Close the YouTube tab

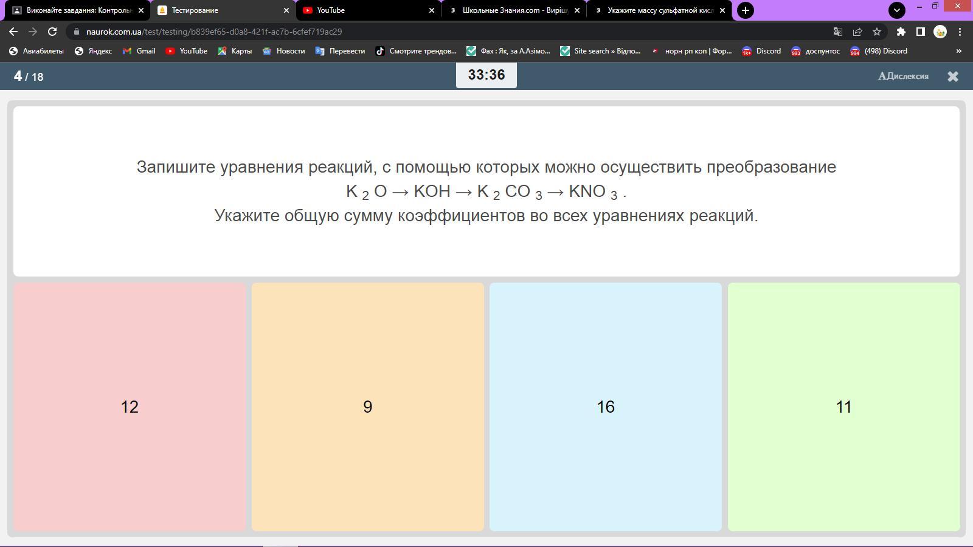click(432, 10)
